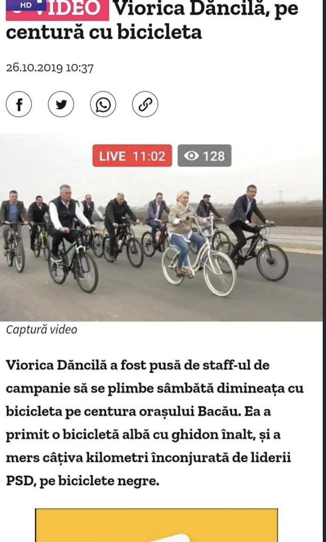
Task: Share article on Twitter
Action: pyautogui.click(x=61, y=104)
